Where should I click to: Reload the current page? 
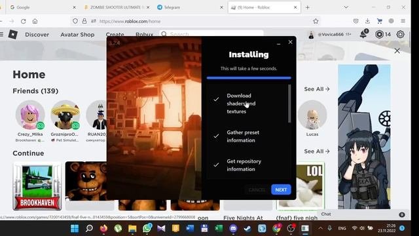(24, 21)
